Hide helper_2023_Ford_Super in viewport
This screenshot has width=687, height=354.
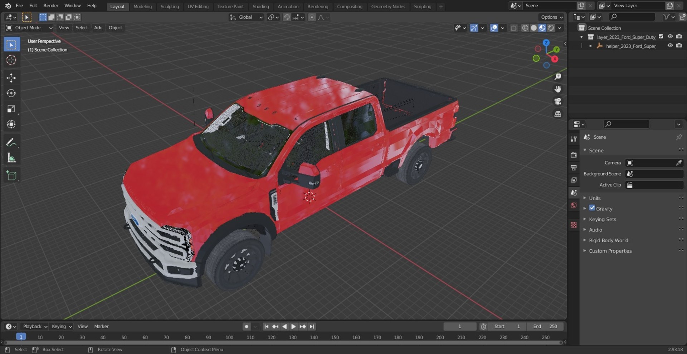[x=670, y=46]
